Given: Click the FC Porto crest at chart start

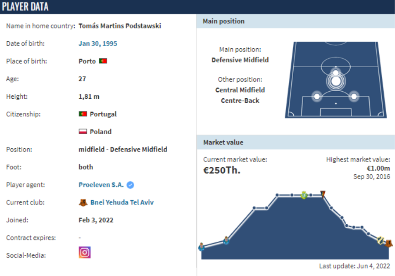Looking at the screenshot, I should [201, 247].
